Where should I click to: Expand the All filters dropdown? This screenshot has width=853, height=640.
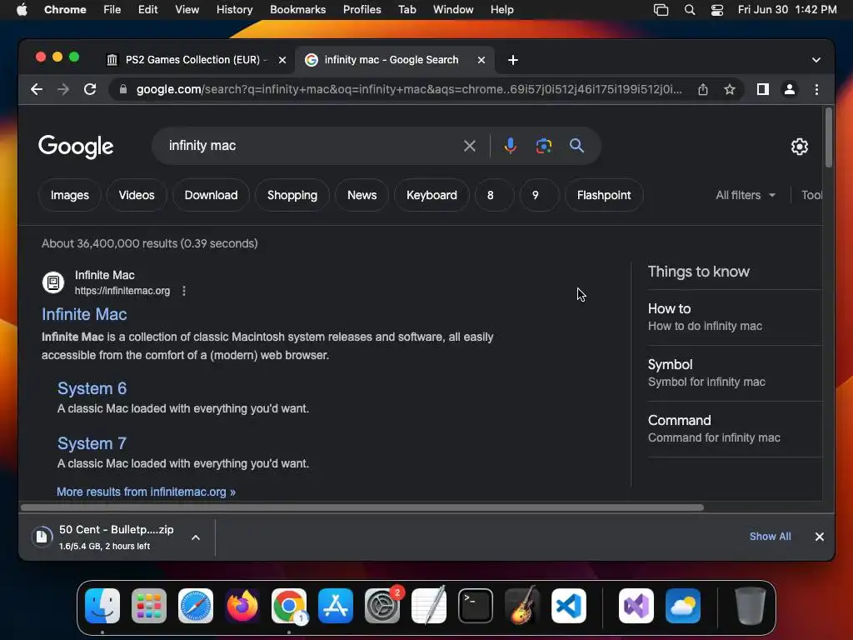point(746,195)
